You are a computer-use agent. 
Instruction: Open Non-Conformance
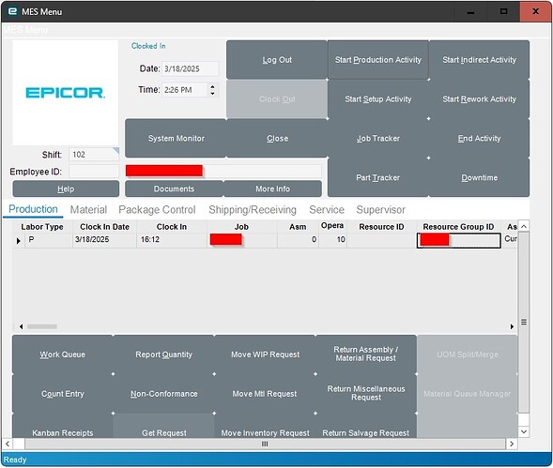tap(163, 394)
